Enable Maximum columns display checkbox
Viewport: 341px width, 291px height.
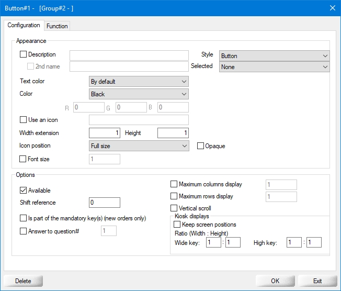coord(174,184)
